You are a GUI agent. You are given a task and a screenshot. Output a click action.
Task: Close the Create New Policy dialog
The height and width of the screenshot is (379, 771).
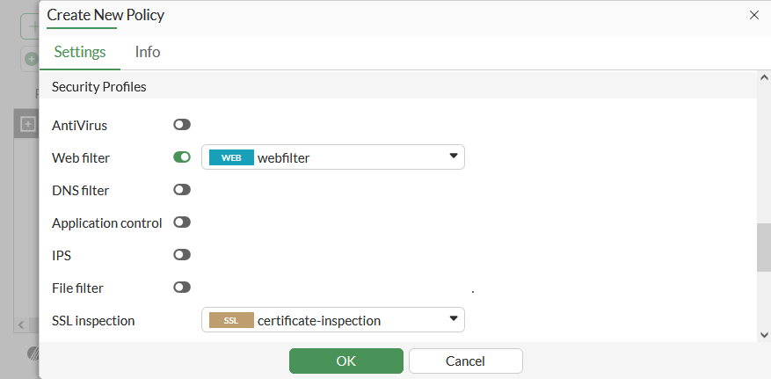pyautogui.click(x=753, y=15)
